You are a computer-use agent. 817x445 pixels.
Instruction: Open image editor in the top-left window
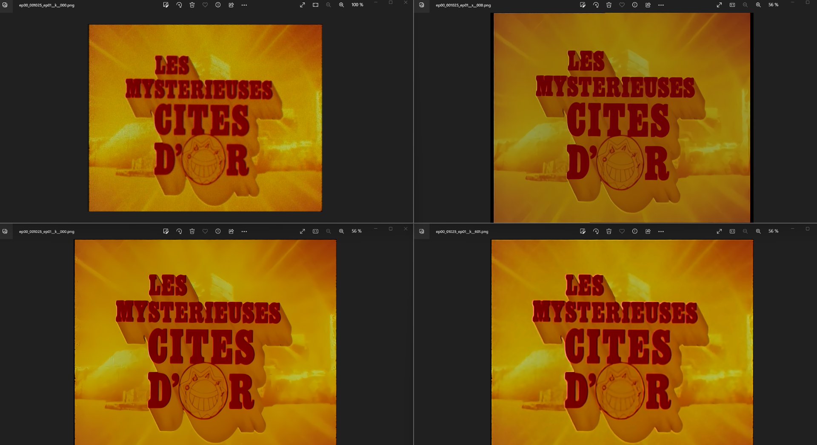point(166,5)
